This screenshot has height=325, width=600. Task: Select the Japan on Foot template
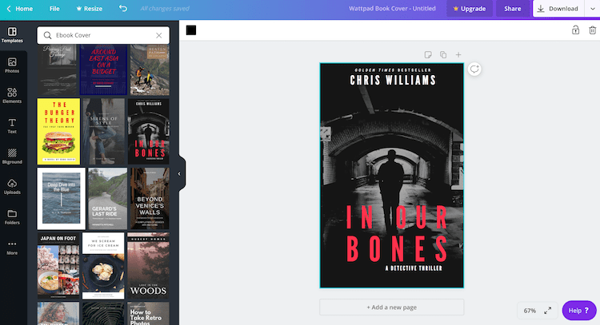[x=58, y=266]
